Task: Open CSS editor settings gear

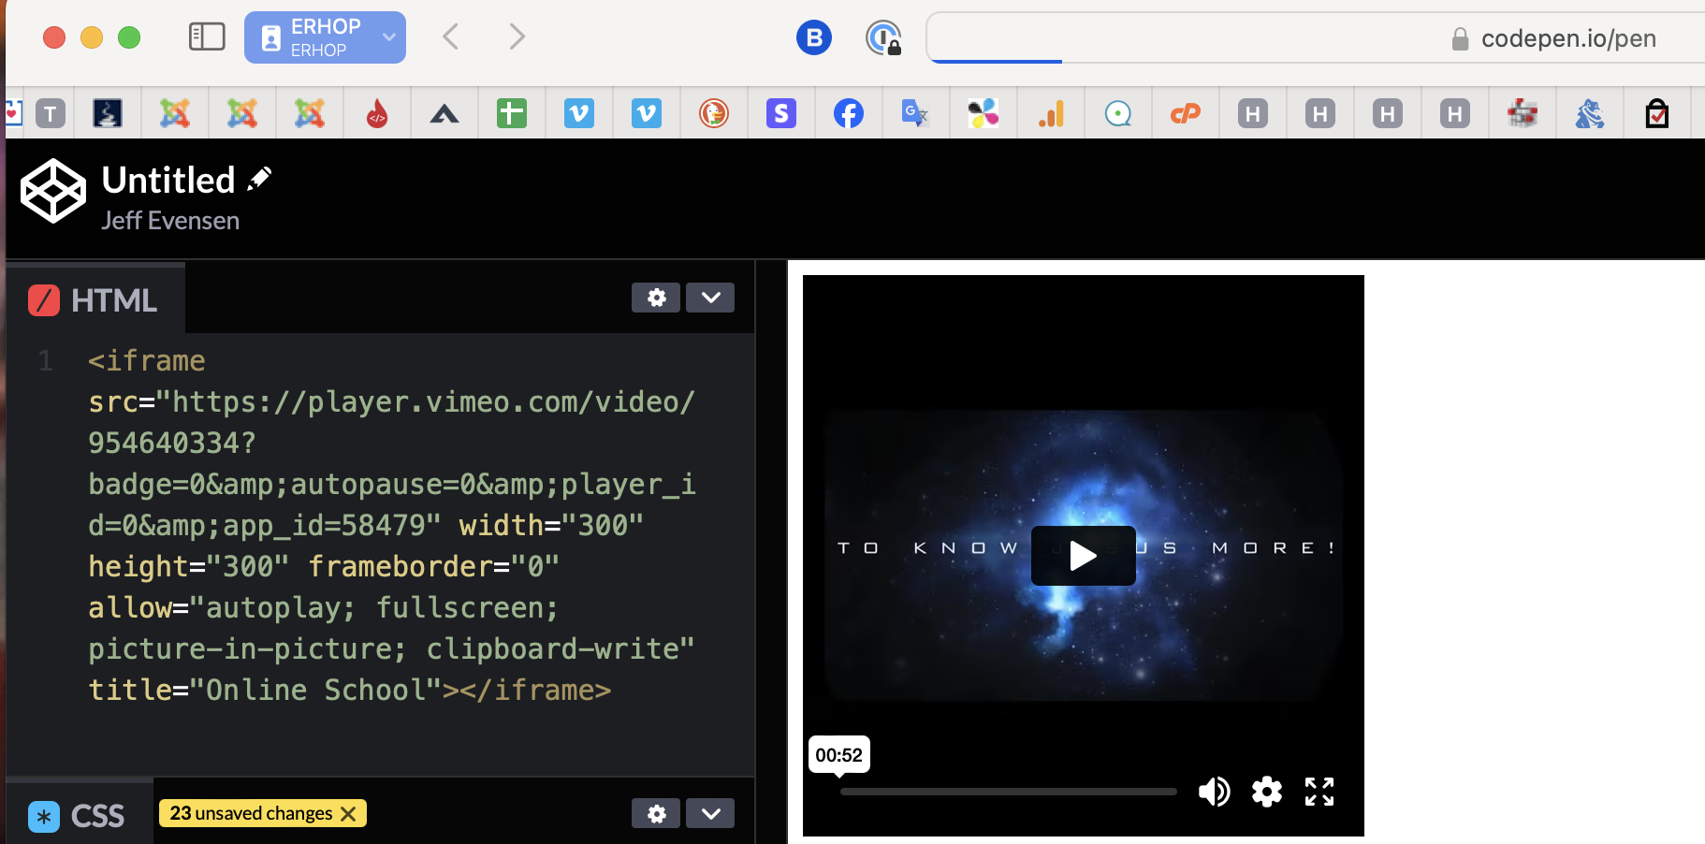Action: (x=656, y=813)
